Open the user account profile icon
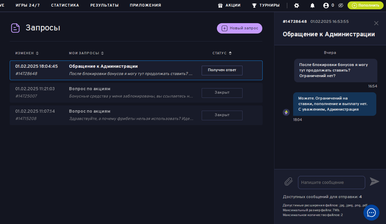This screenshot has height=224, width=386. [326, 6]
